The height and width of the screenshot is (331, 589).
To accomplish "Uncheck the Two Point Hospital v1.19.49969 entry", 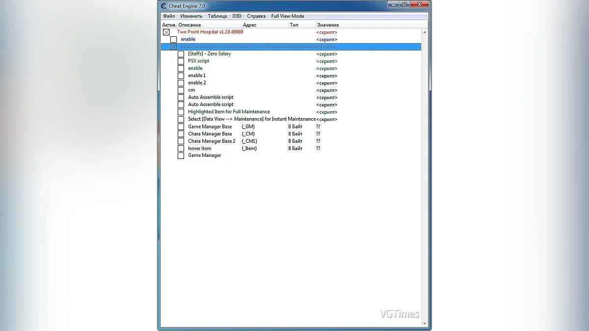I will [x=166, y=32].
